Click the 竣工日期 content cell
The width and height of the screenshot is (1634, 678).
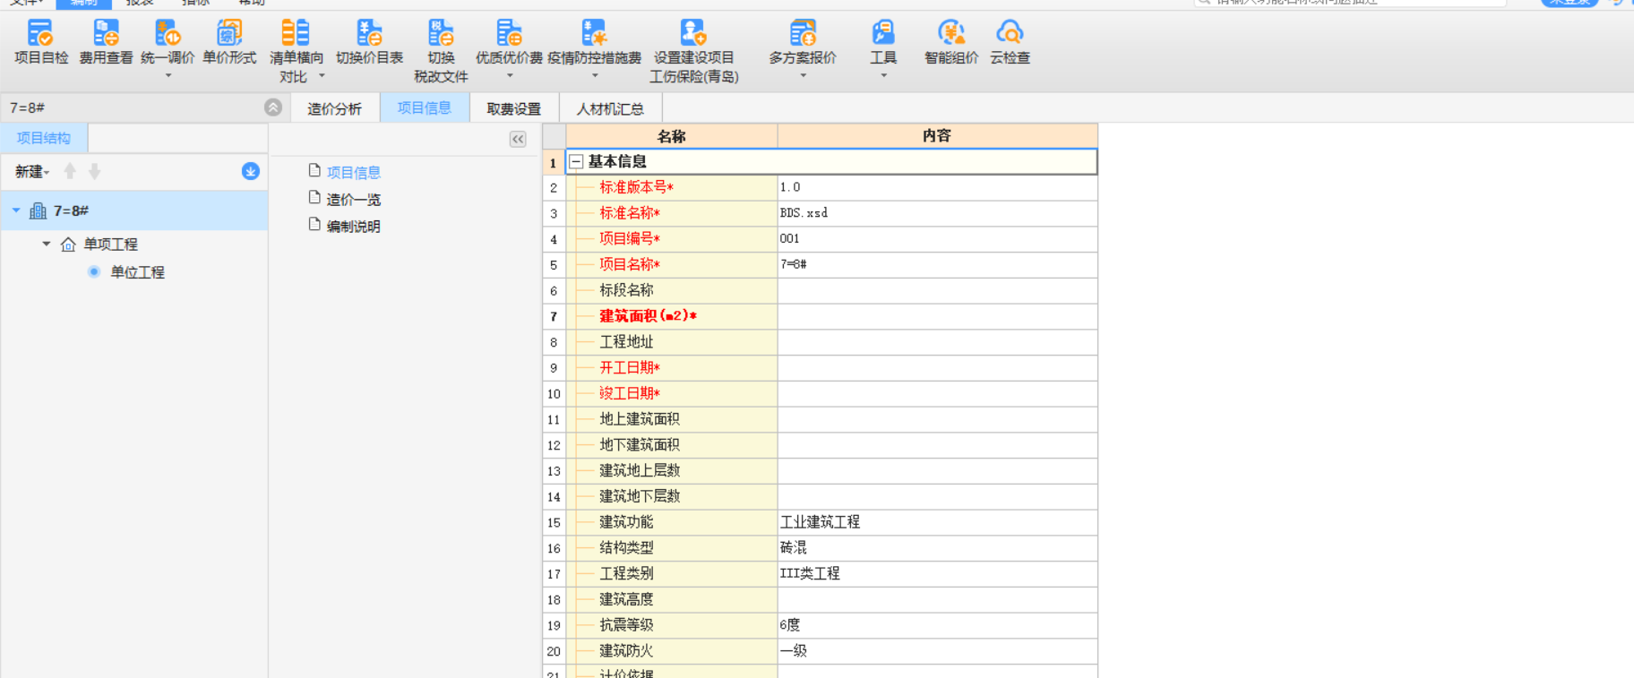pyautogui.click(x=937, y=393)
